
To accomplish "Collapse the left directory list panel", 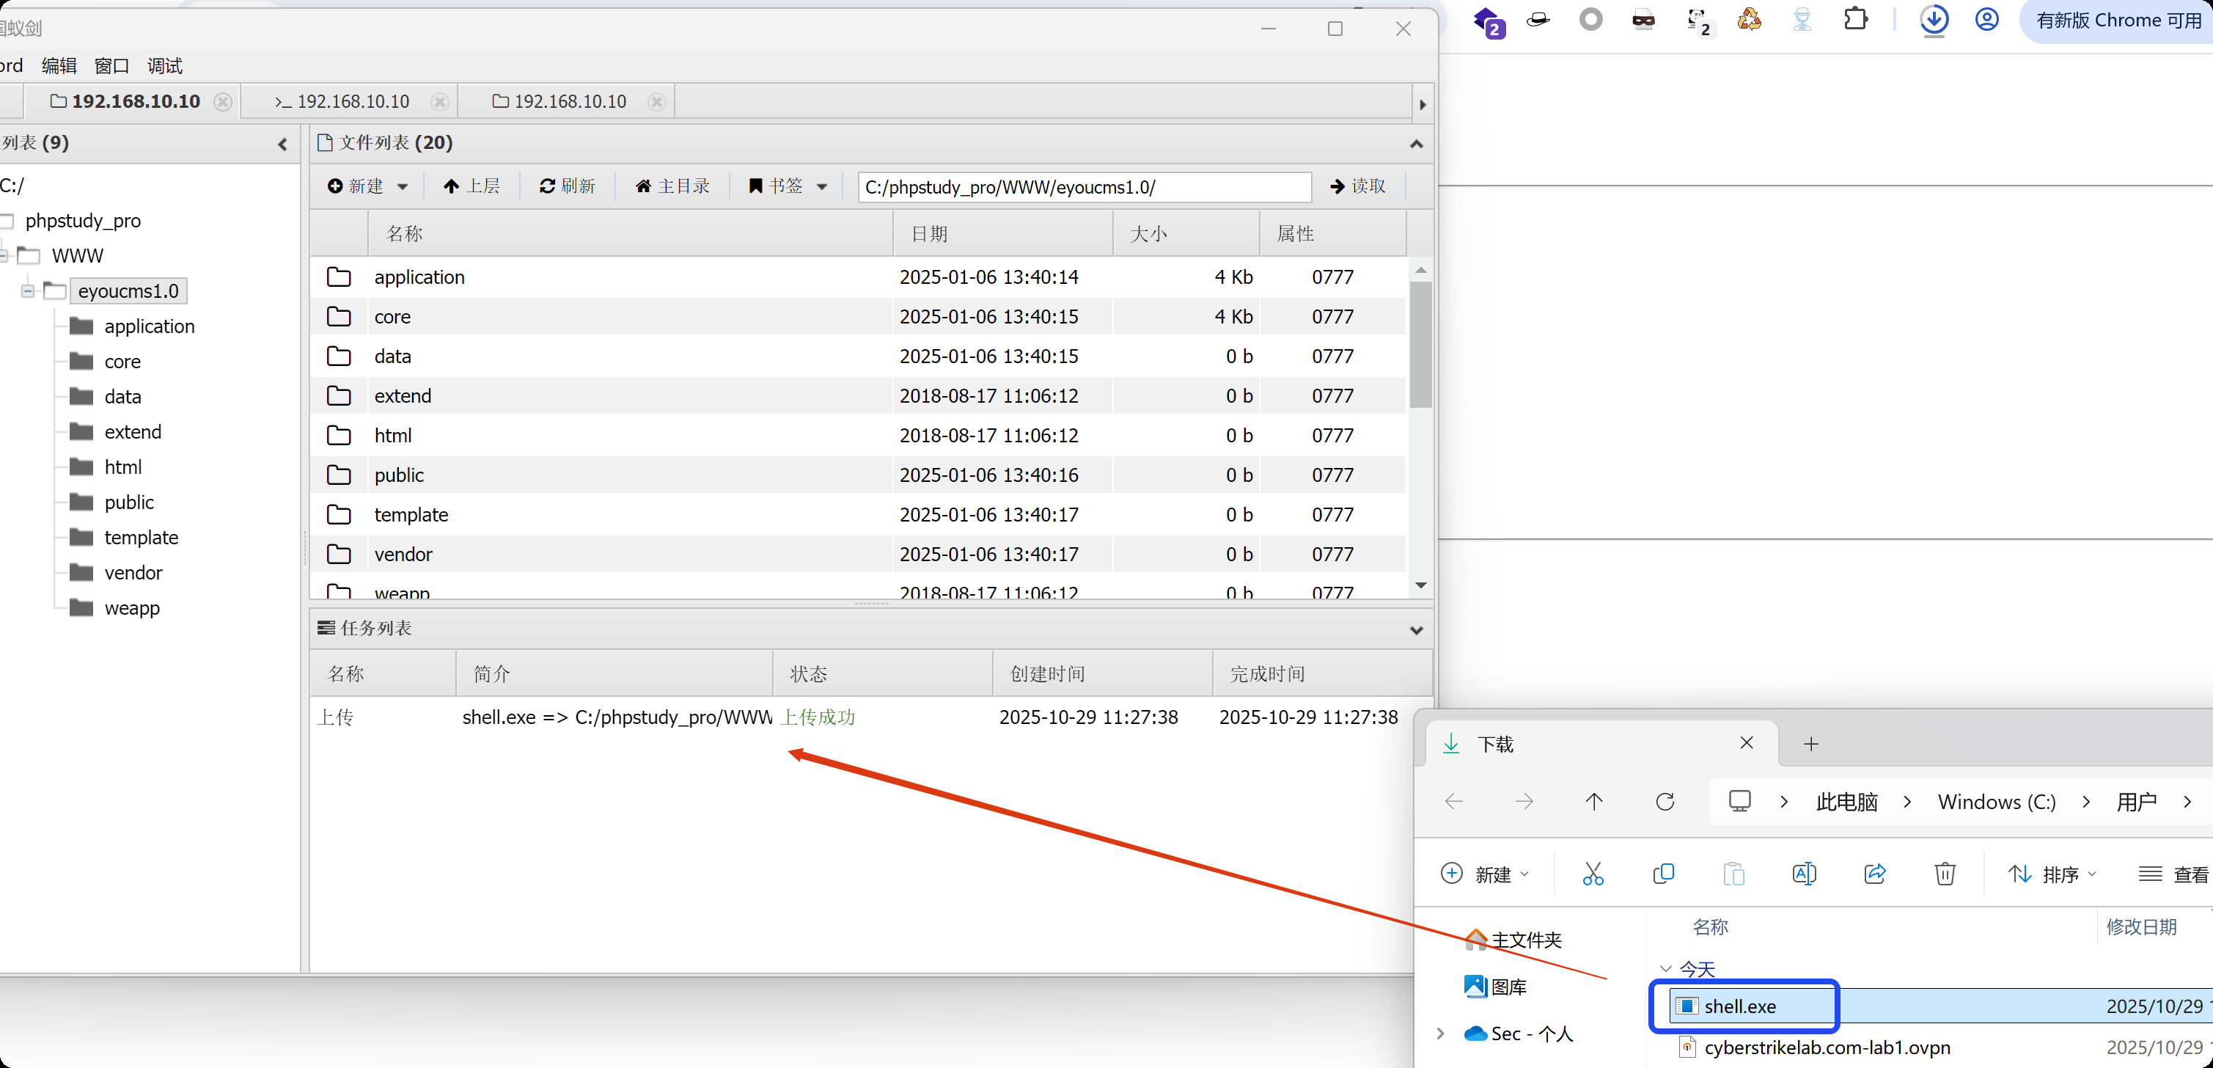I will [282, 144].
